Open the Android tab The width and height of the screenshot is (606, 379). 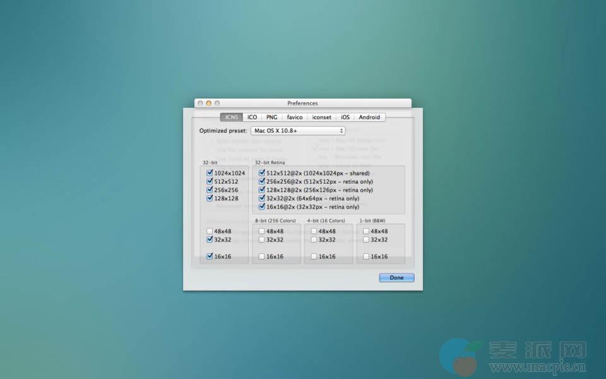click(369, 117)
